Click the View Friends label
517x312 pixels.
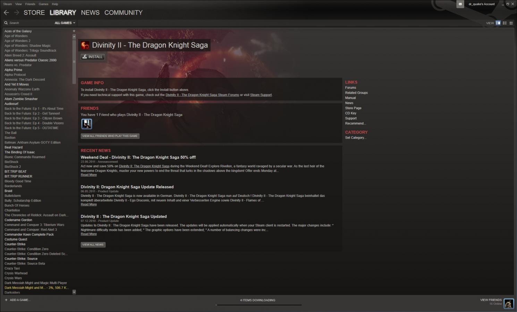pos(491,300)
